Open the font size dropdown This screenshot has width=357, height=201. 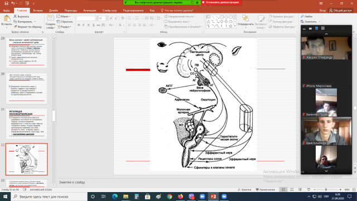pos(107,18)
